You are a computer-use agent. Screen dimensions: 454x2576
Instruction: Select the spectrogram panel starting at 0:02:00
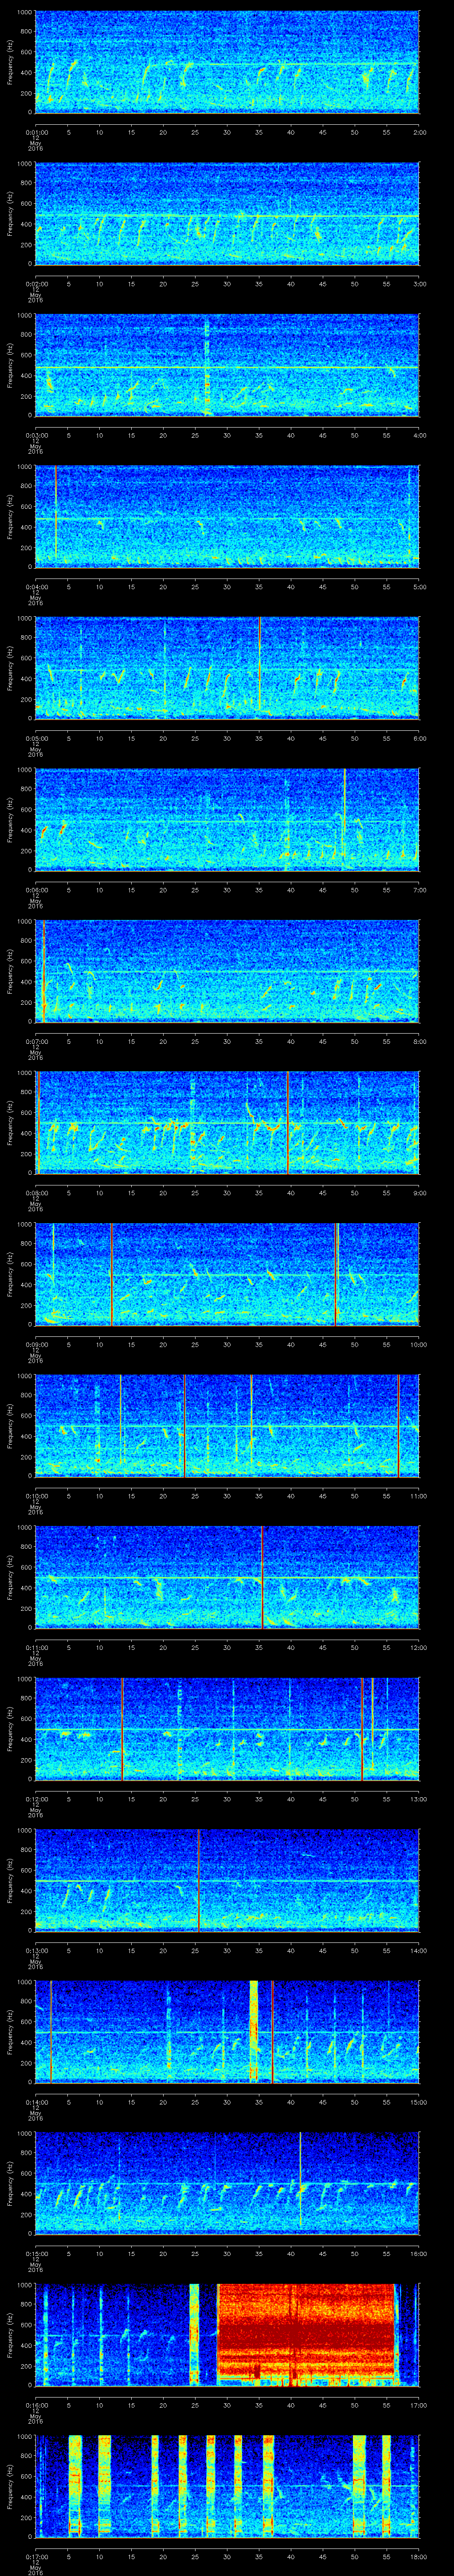pyautogui.click(x=227, y=213)
